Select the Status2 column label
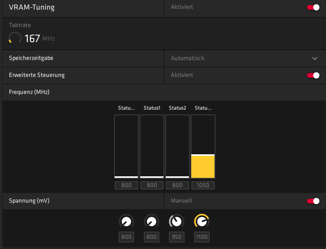The height and width of the screenshot is (249, 326). click(177, 108)
